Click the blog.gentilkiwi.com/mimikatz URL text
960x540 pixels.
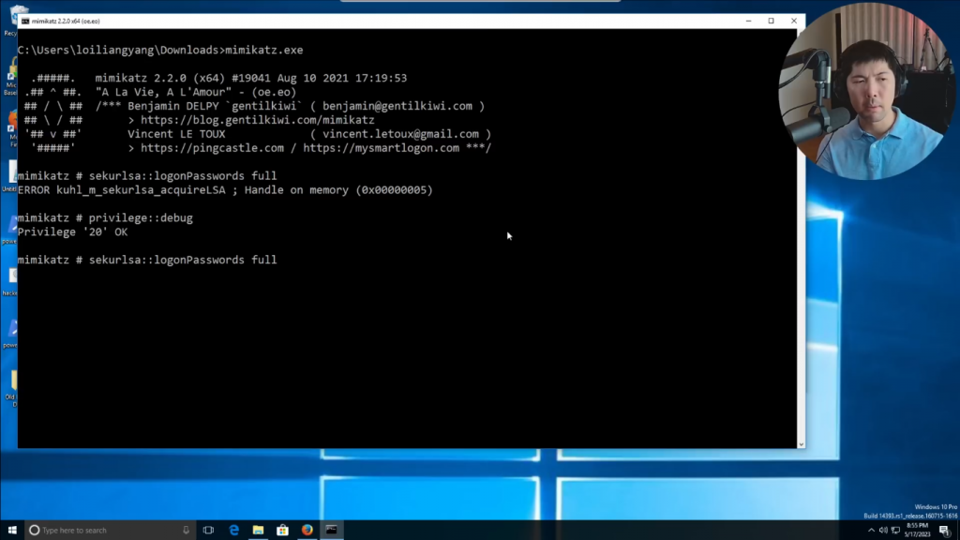pyautogui.click(x=258, y=120)
